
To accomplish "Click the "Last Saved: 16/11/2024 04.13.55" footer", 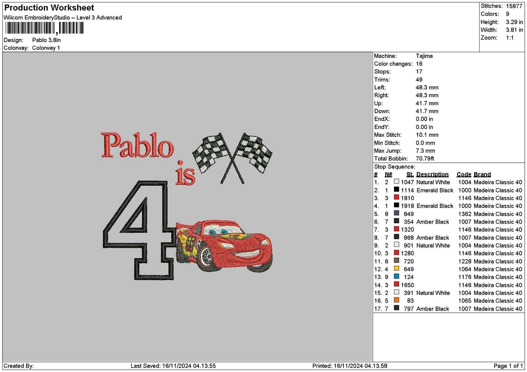I will pyautogui.click(x=173, y=366).
